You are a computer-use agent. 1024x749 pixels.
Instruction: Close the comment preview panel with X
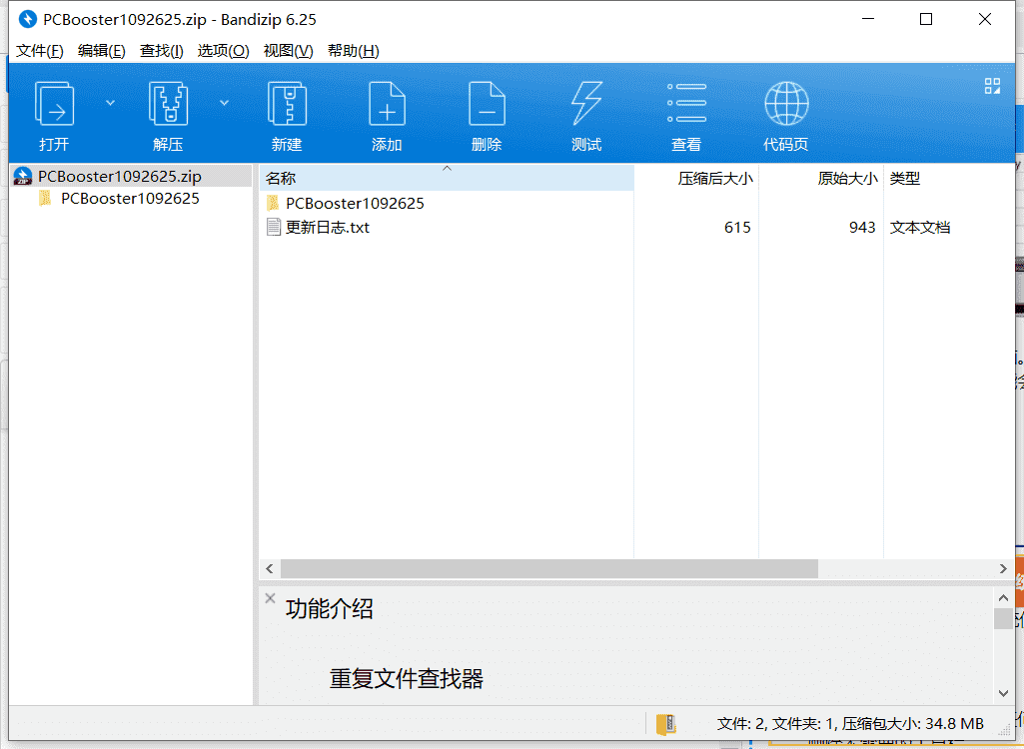click(271, 598)
